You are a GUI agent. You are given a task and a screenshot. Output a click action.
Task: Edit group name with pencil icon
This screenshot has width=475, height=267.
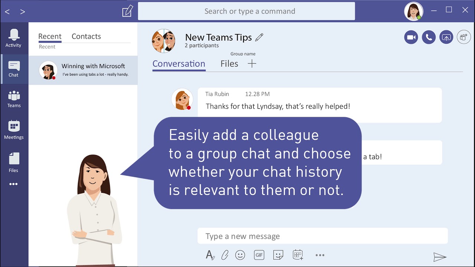(259, 37)
